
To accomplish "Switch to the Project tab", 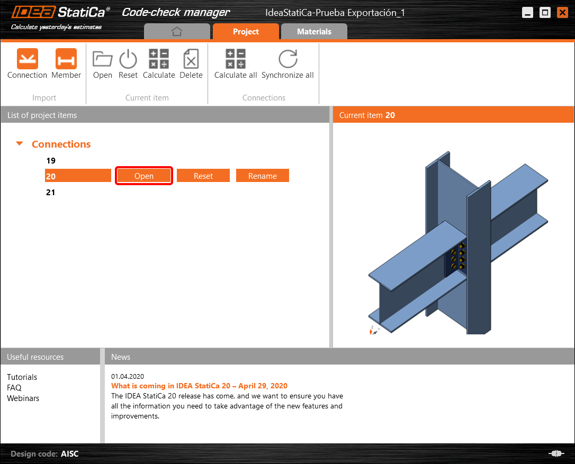I will [x=246, y=32].
